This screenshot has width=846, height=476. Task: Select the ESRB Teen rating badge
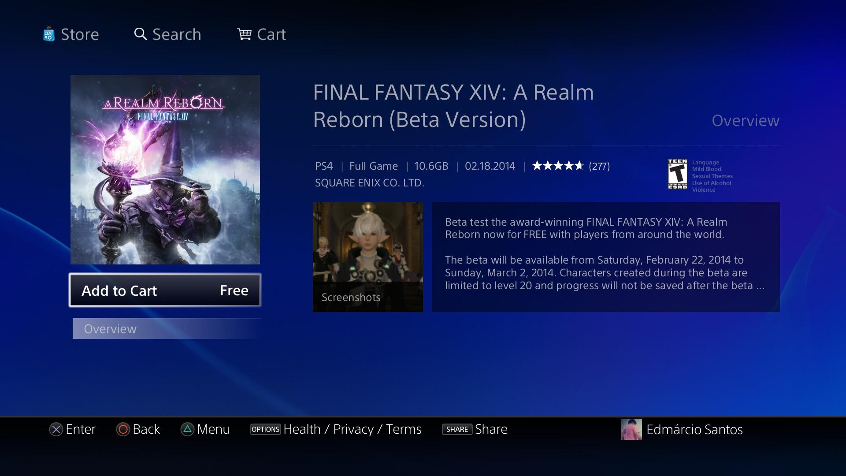677,174
